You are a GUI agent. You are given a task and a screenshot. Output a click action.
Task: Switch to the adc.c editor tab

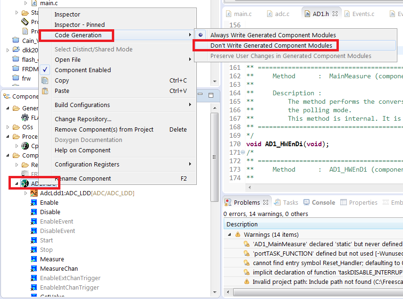pos(278,14)
